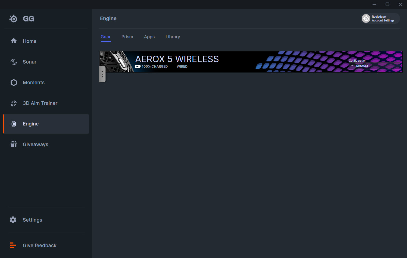Viewport: 407px width, 258px height.
Task: Click the AEROX 5 WIRELESS device title
Action: click(177, 59)
